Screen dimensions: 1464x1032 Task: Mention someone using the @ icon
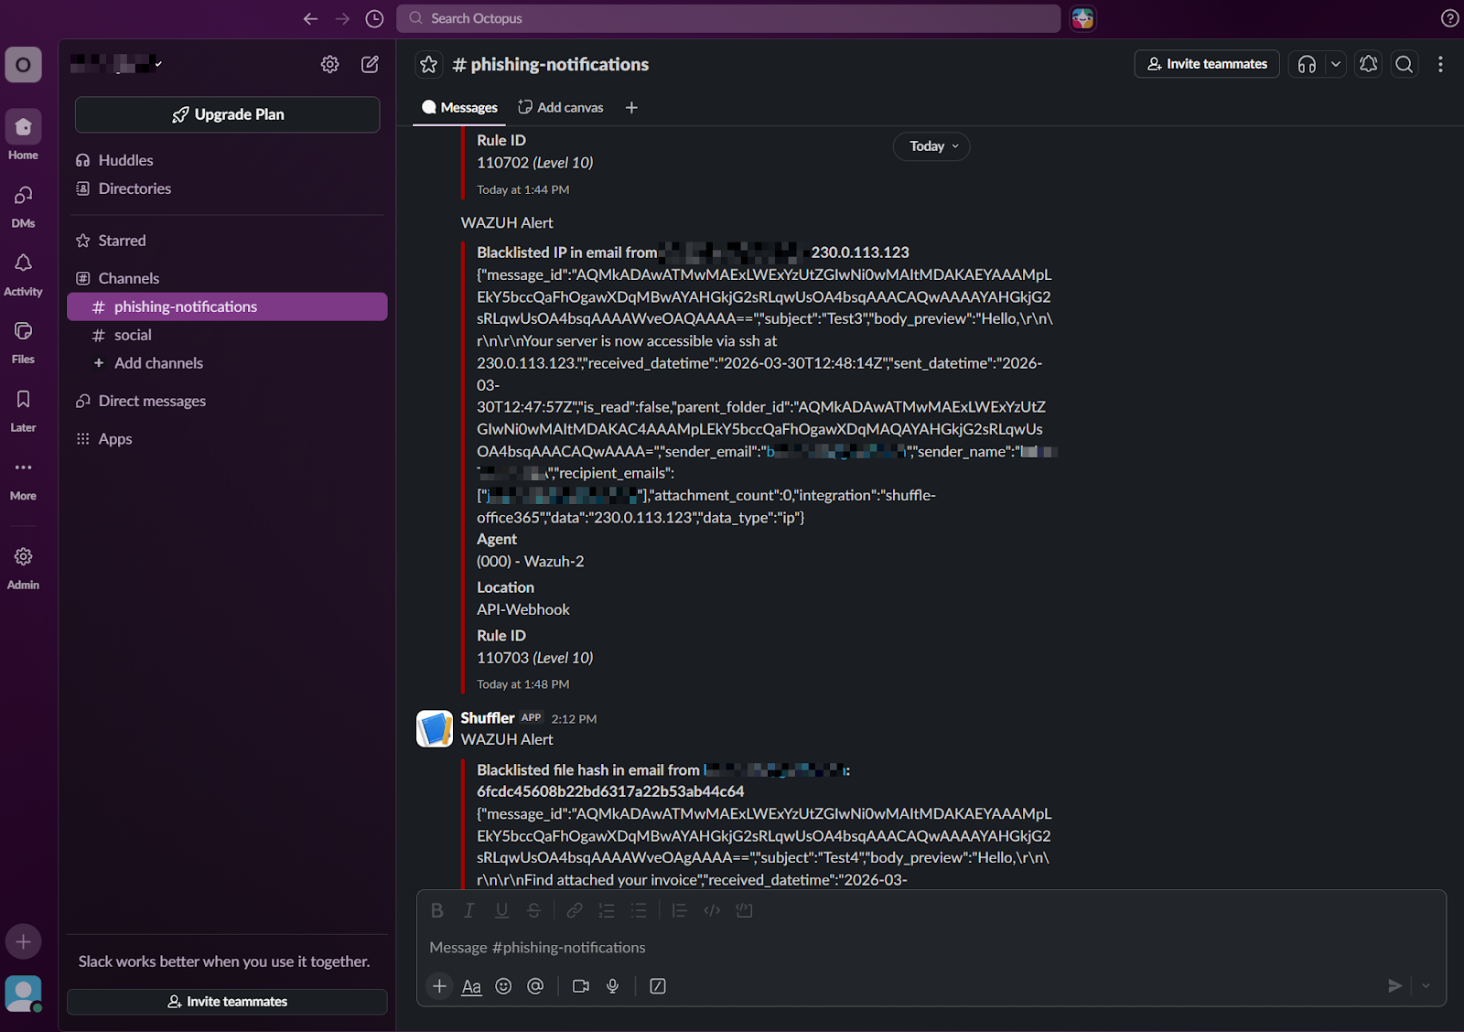535,986
